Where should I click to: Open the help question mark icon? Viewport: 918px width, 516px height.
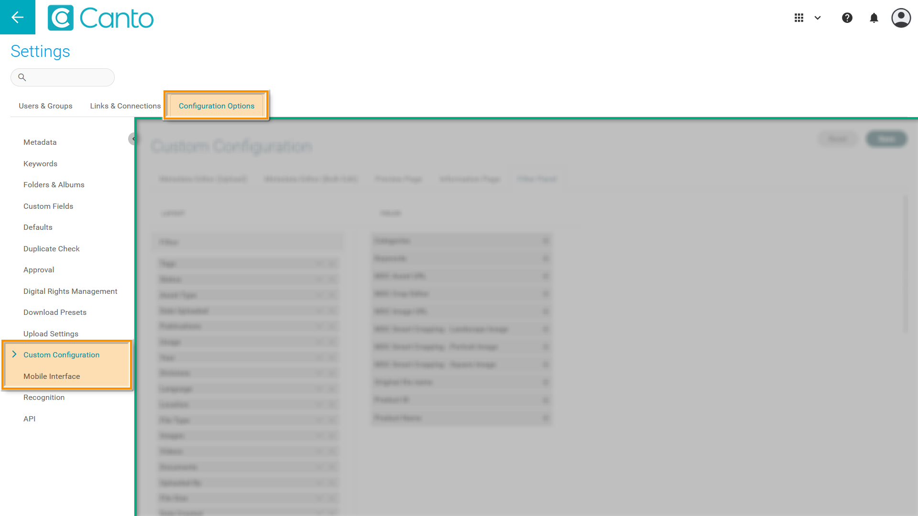(847, 18)
